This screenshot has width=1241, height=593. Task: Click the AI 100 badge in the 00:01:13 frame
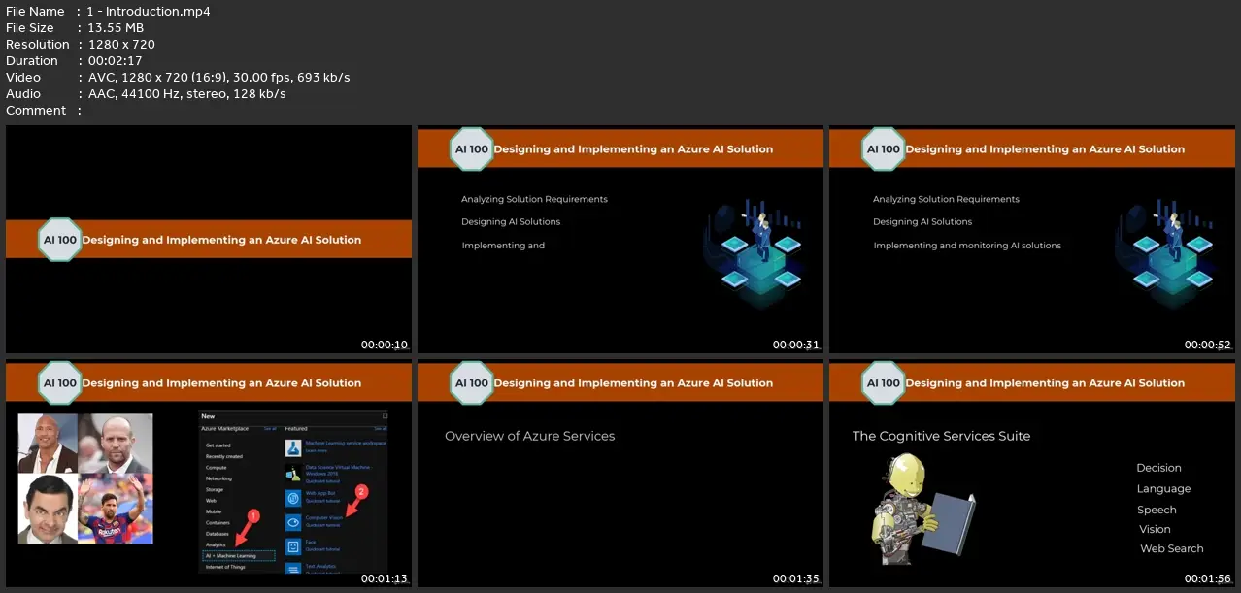tap(60, 383)
